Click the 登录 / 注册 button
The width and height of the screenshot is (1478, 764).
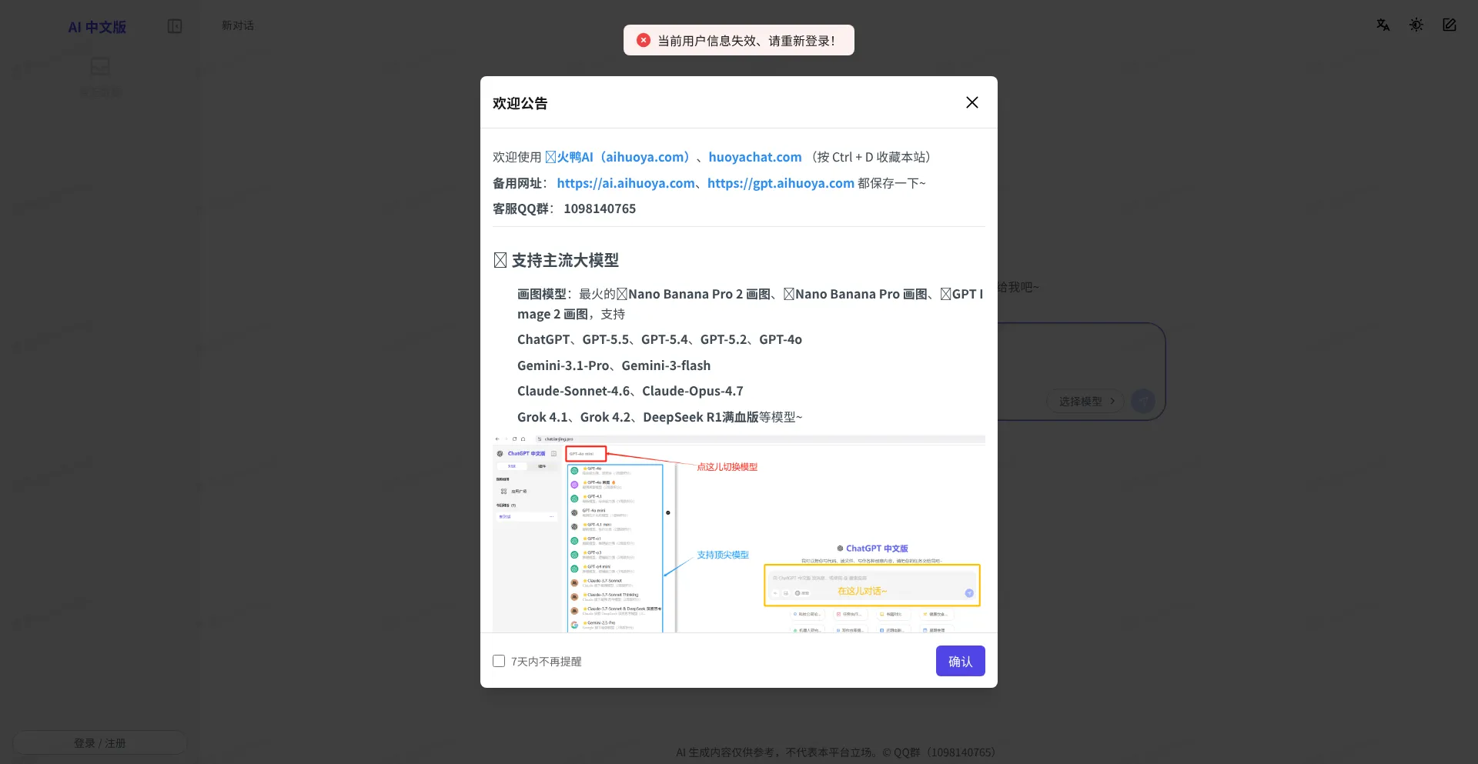point(100,742)
